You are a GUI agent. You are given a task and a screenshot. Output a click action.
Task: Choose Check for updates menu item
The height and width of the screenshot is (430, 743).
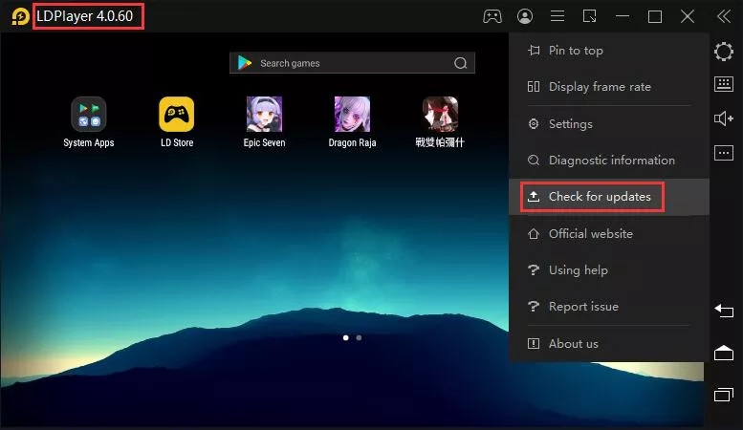coord(609,197)
